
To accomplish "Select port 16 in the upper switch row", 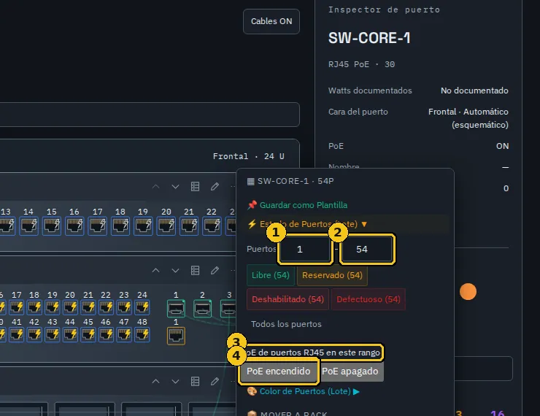I will point(74,226).
